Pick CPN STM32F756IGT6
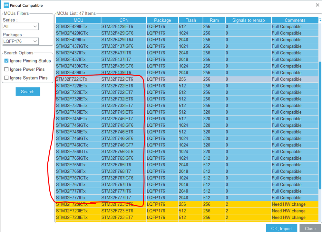Screen dimensions: 322x232 (x=124, y=152)
